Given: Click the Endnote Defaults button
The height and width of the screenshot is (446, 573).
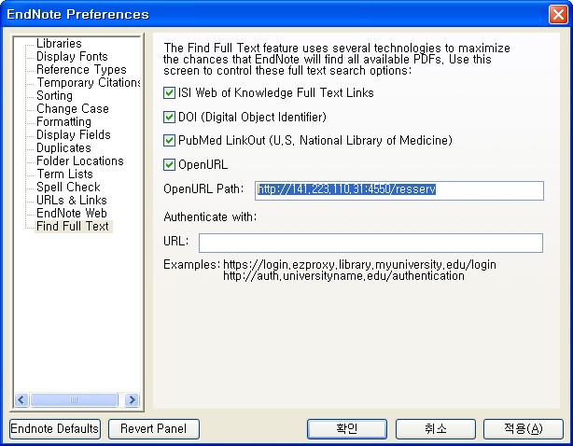Looking at the screenshot, I should (55, 429).
